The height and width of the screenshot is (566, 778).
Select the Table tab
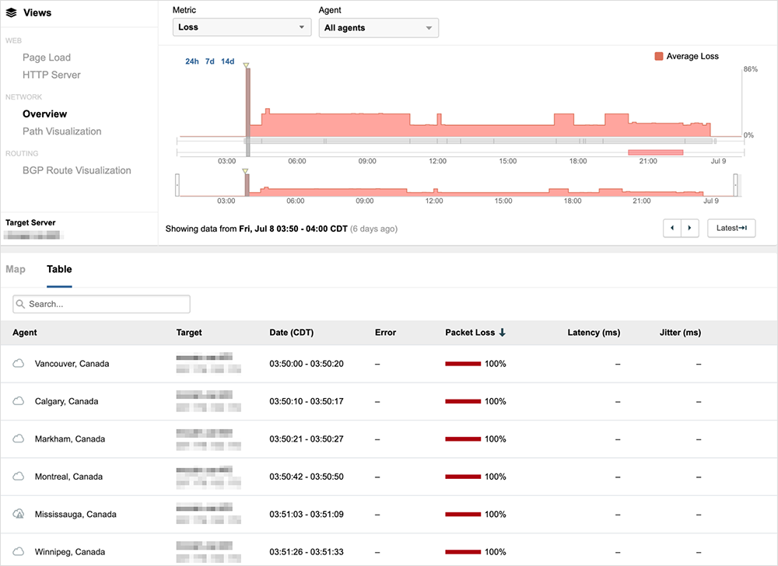(x=59, y=269)
